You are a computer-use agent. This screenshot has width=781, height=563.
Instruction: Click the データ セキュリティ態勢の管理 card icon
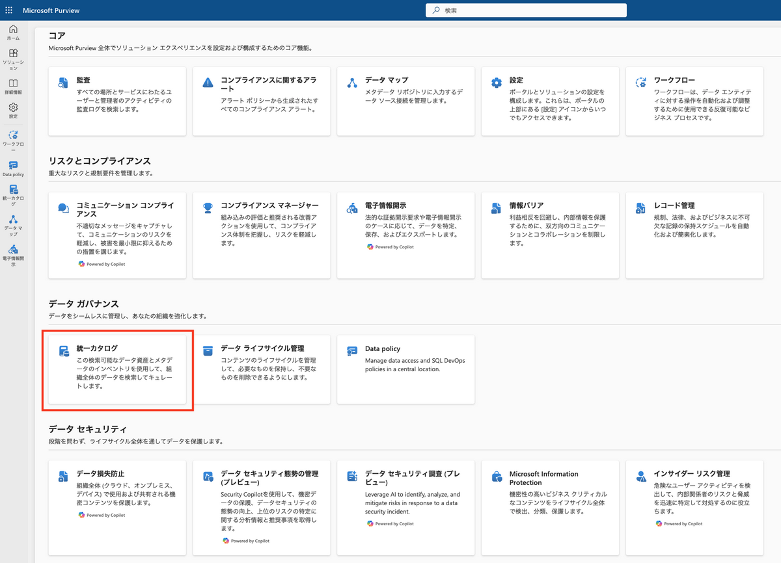click(x=208, y=477)
